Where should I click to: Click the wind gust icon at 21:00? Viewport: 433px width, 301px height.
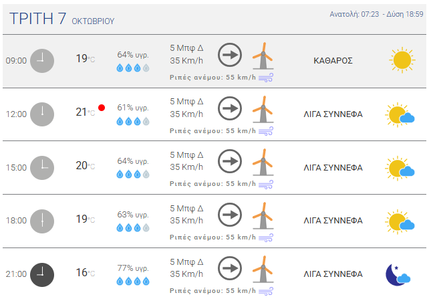pyautogui.click(x=267, y=291)
